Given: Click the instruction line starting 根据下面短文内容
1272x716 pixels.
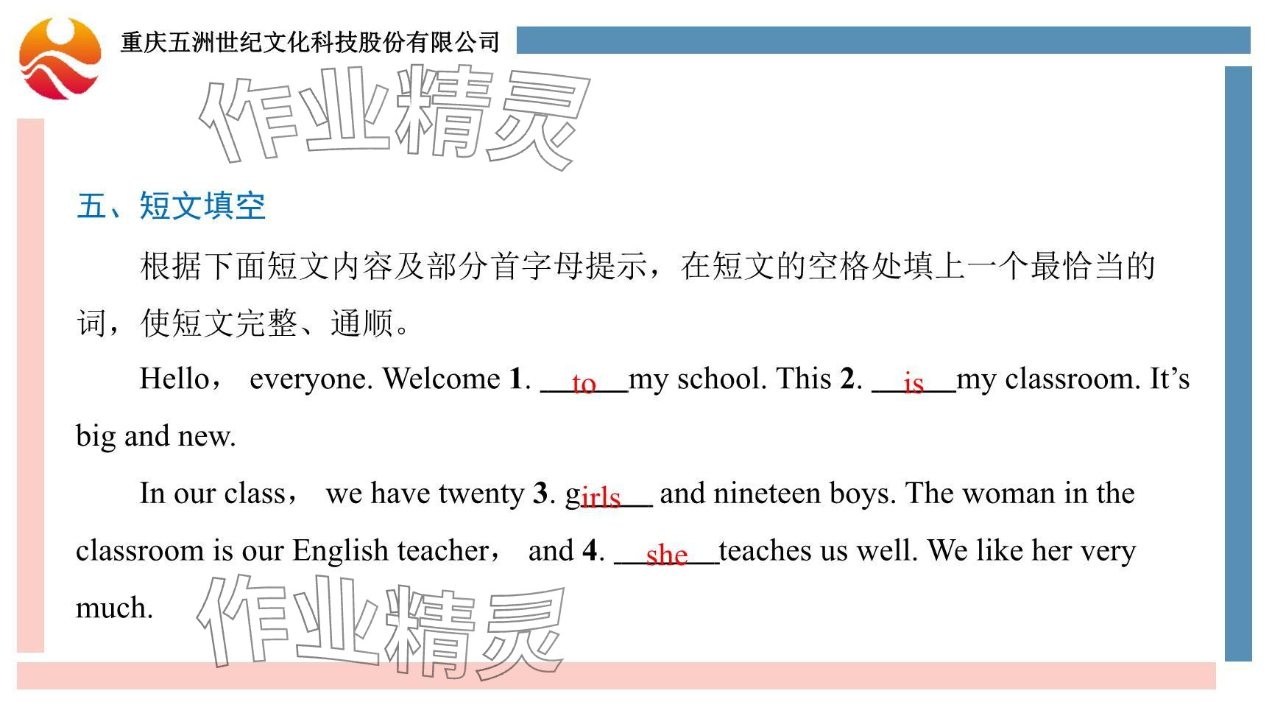Looking at the screenshot, I should (647, 266).
